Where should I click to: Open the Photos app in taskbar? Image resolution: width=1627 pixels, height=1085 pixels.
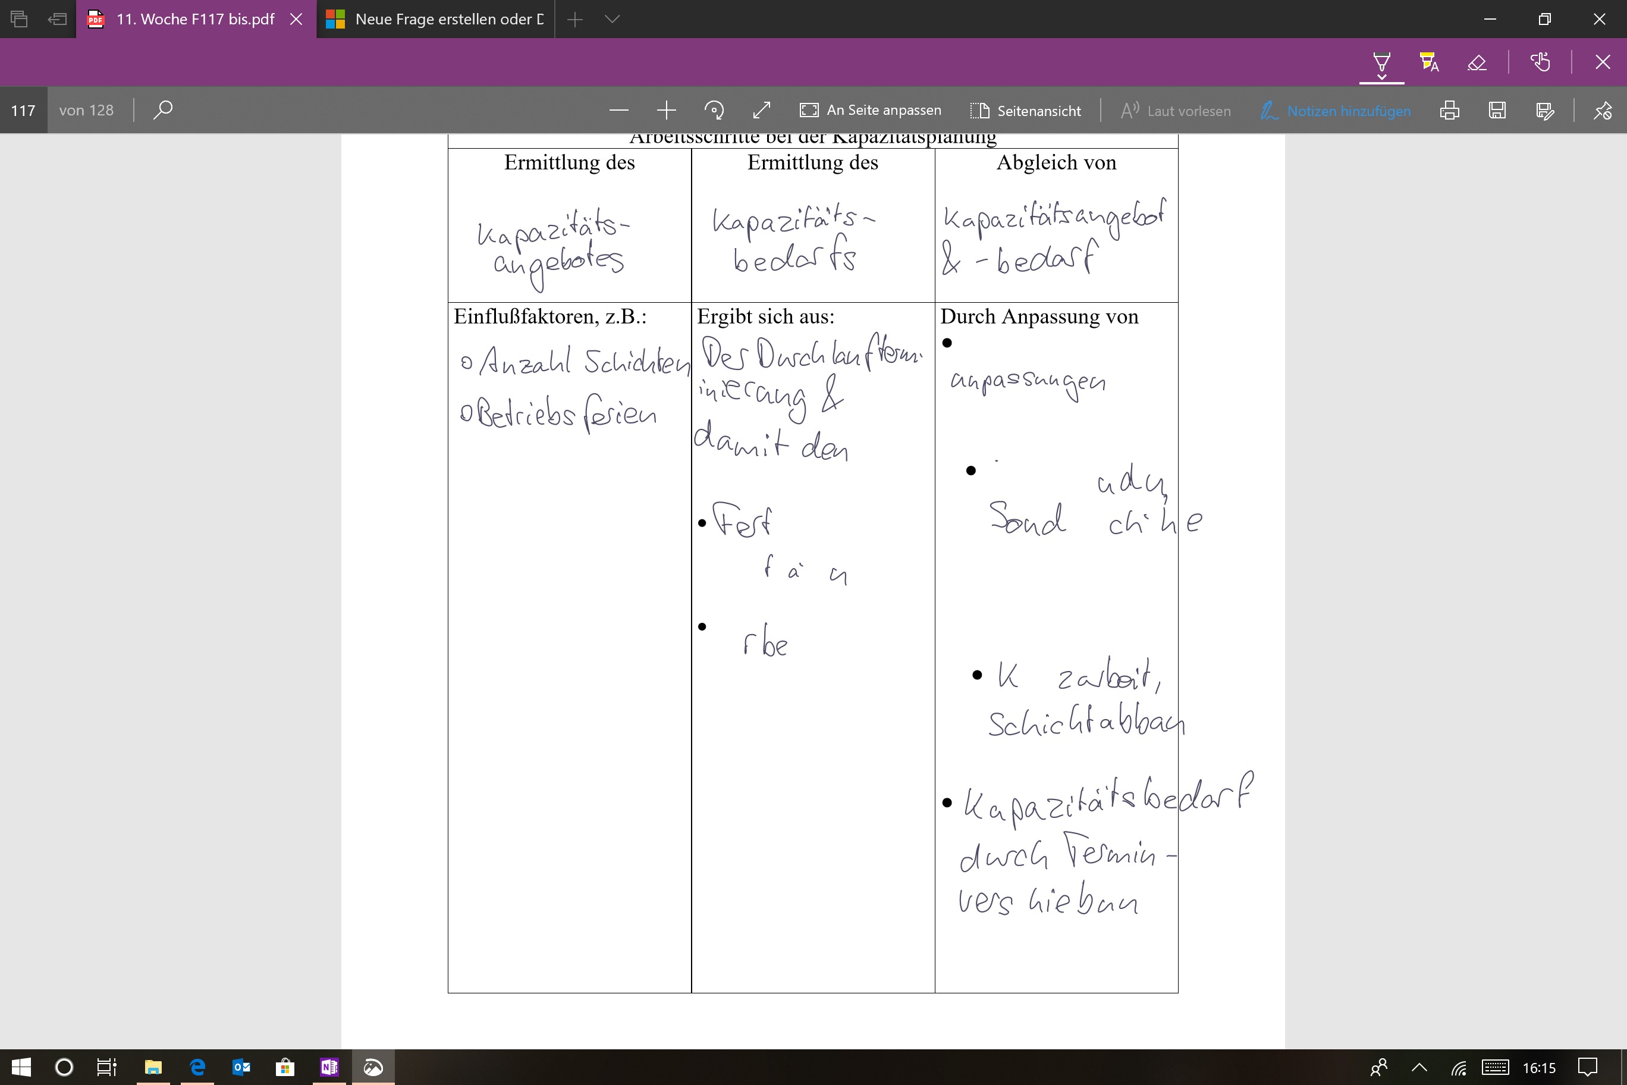373,1067
